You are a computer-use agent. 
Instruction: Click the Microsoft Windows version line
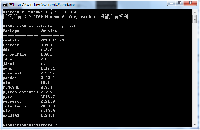pyautogui.click(x=41, y=12)
